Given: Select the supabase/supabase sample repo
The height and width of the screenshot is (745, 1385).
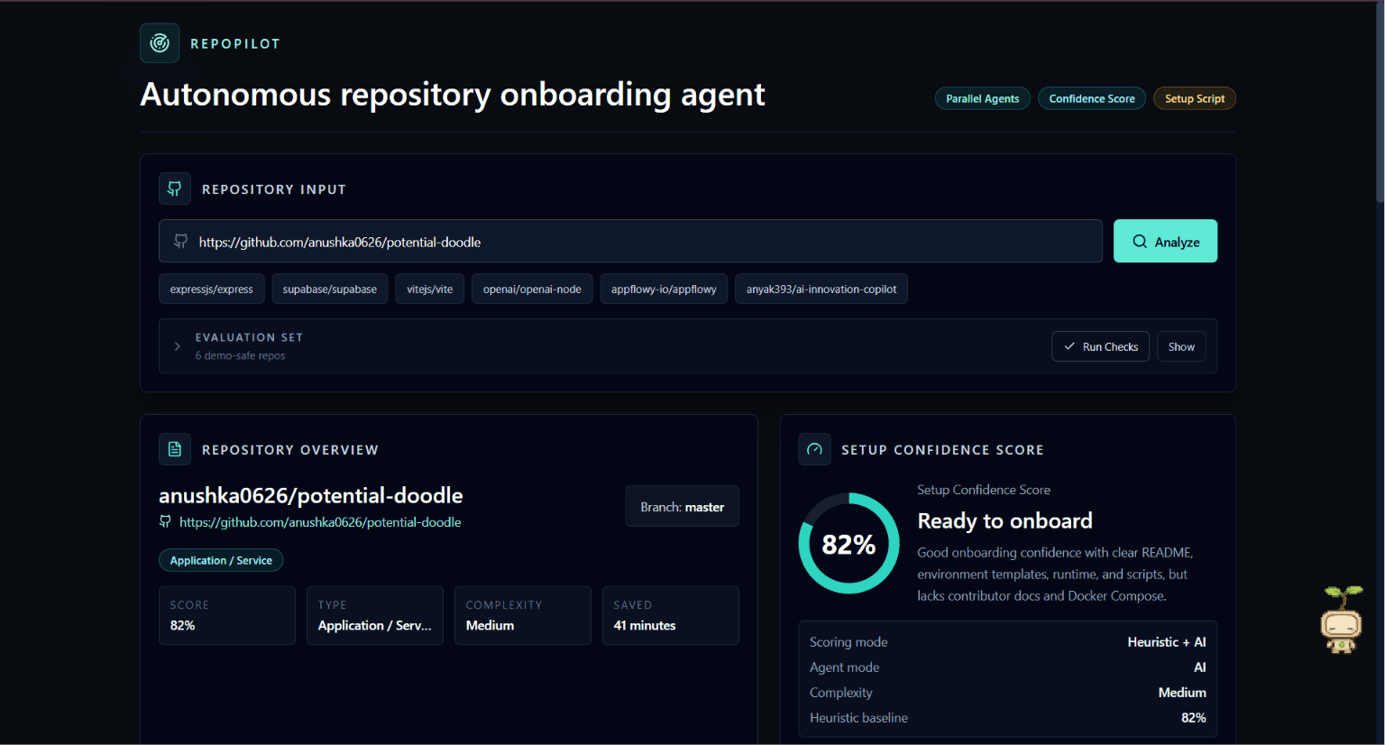Looking at the screenshot, I should click(x=330, y=289).
